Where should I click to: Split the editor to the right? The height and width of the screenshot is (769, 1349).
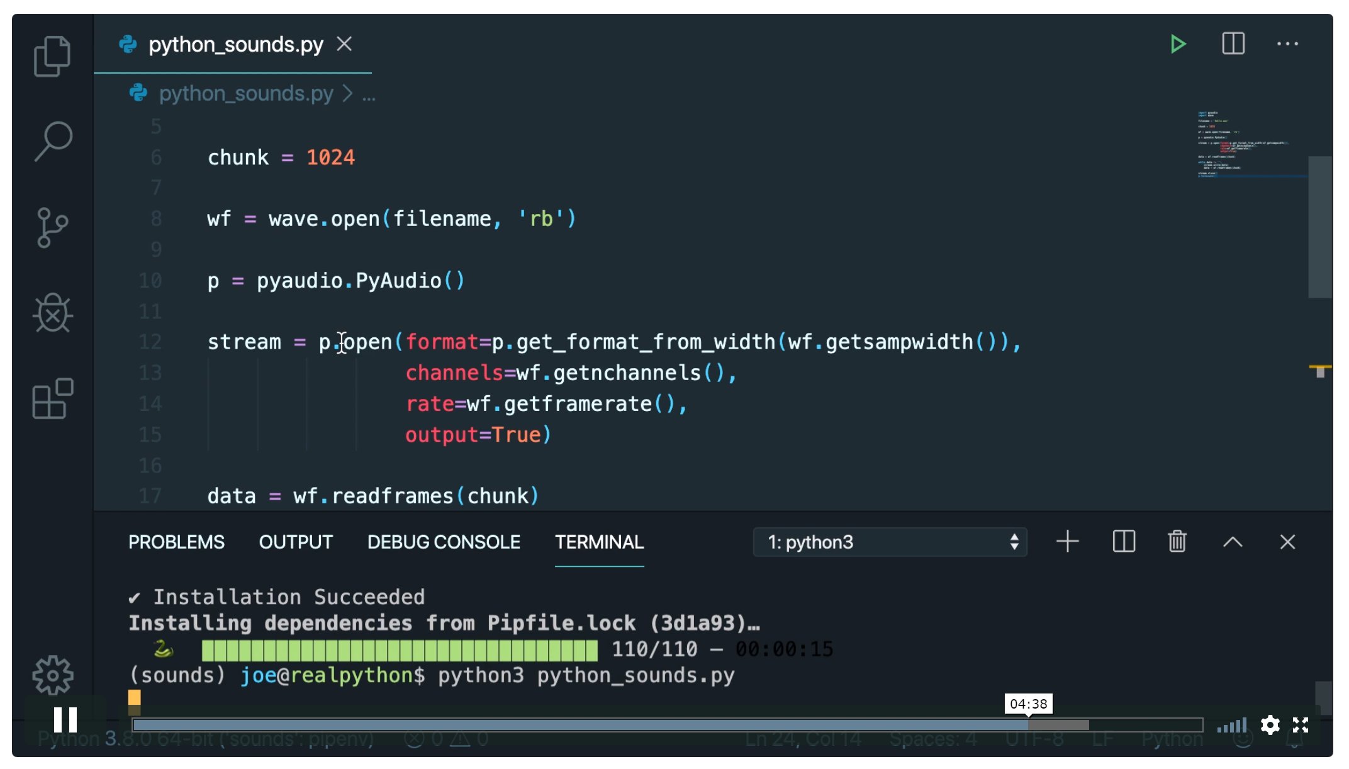pos(1233,44)
